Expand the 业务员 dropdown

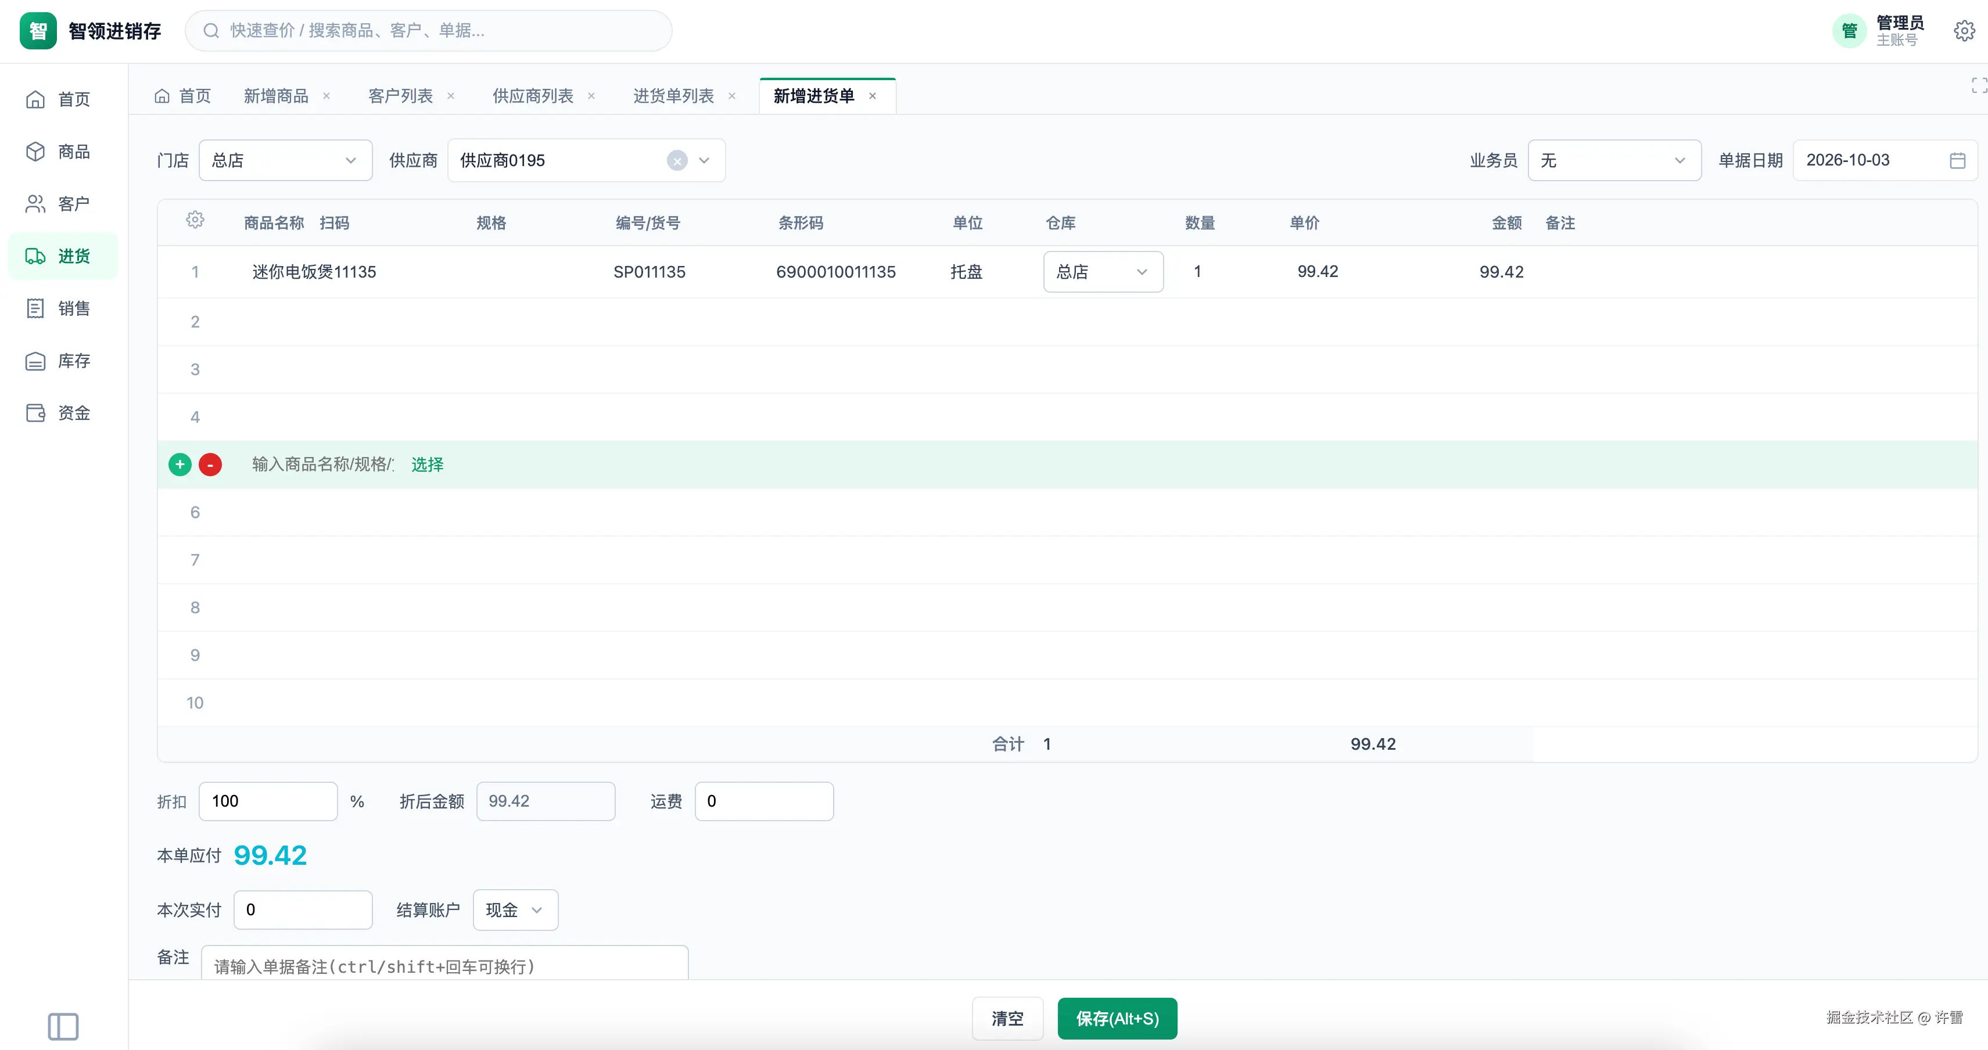pyautogui.click(x=1614, y=160)
